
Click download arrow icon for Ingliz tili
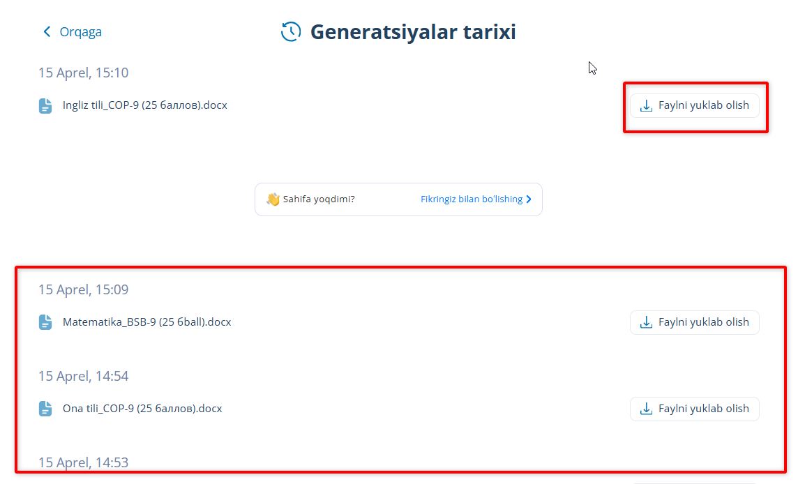pyautogui.click(x=647, y=105)
